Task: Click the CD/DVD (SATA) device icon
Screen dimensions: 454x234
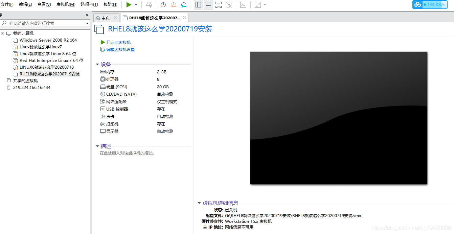Action: [102, 94]
